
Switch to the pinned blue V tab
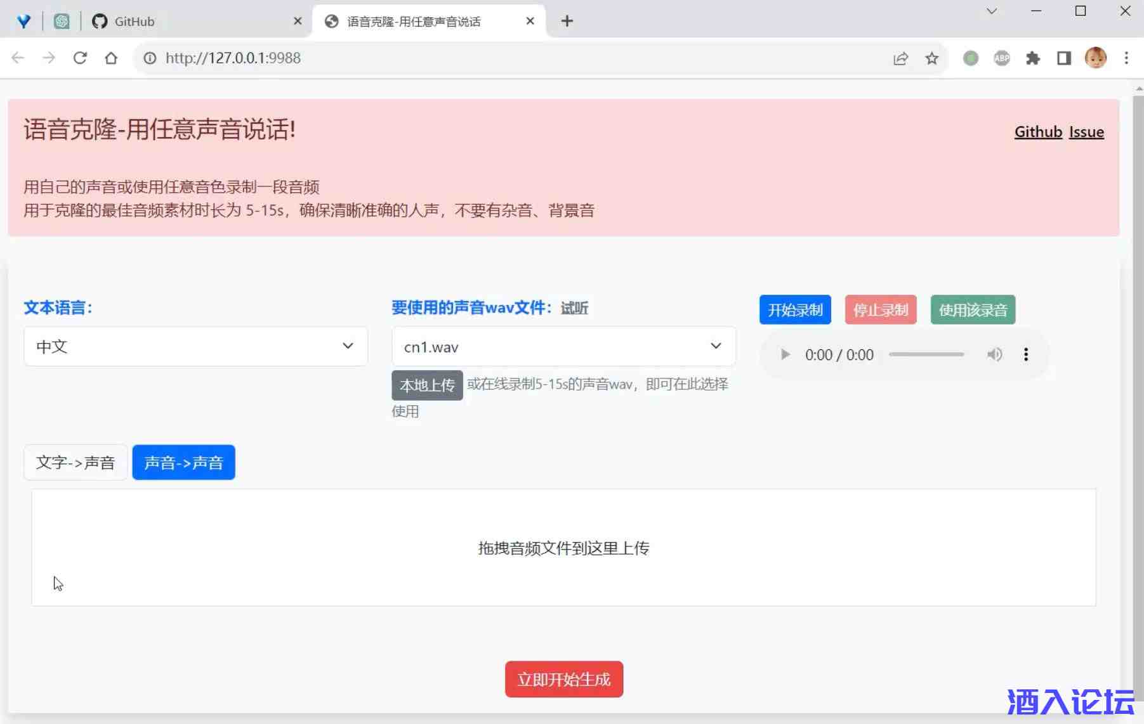24,22
